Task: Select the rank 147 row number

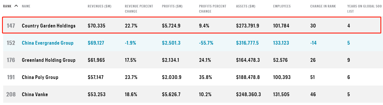Action: (x=11, y=26)
